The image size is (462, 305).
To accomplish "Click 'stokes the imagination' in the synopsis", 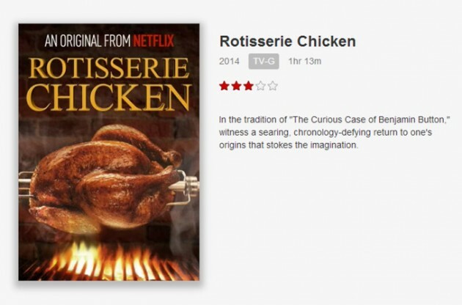I will pyautogui.click(x=312, y=145).
